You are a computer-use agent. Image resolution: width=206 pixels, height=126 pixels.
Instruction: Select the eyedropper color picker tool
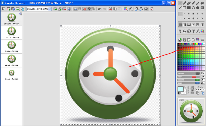click(x=184, y=3)
